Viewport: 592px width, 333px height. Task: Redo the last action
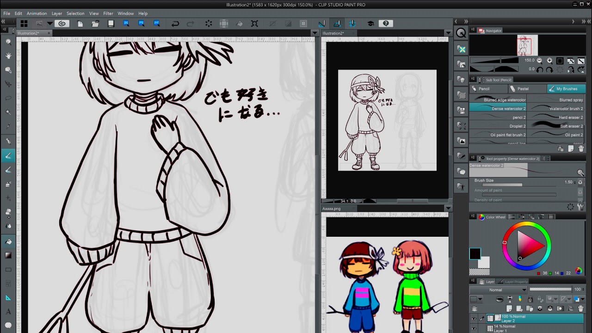pyautogui.click(x=190, y=24)
